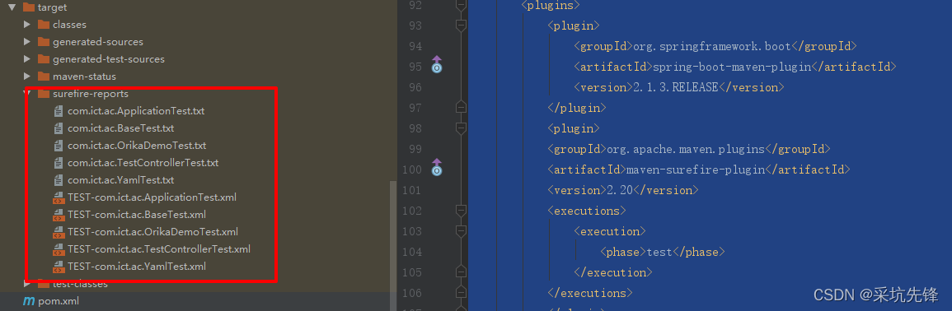Open TEST-com.ict.ac.ApplicationTest.xml in tree
This screenshot has height=311, width=952.
[x=152, y=197]
